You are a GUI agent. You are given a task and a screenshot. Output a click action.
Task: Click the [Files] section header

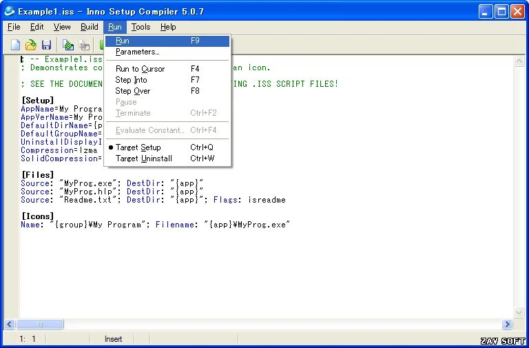(37, 175)
